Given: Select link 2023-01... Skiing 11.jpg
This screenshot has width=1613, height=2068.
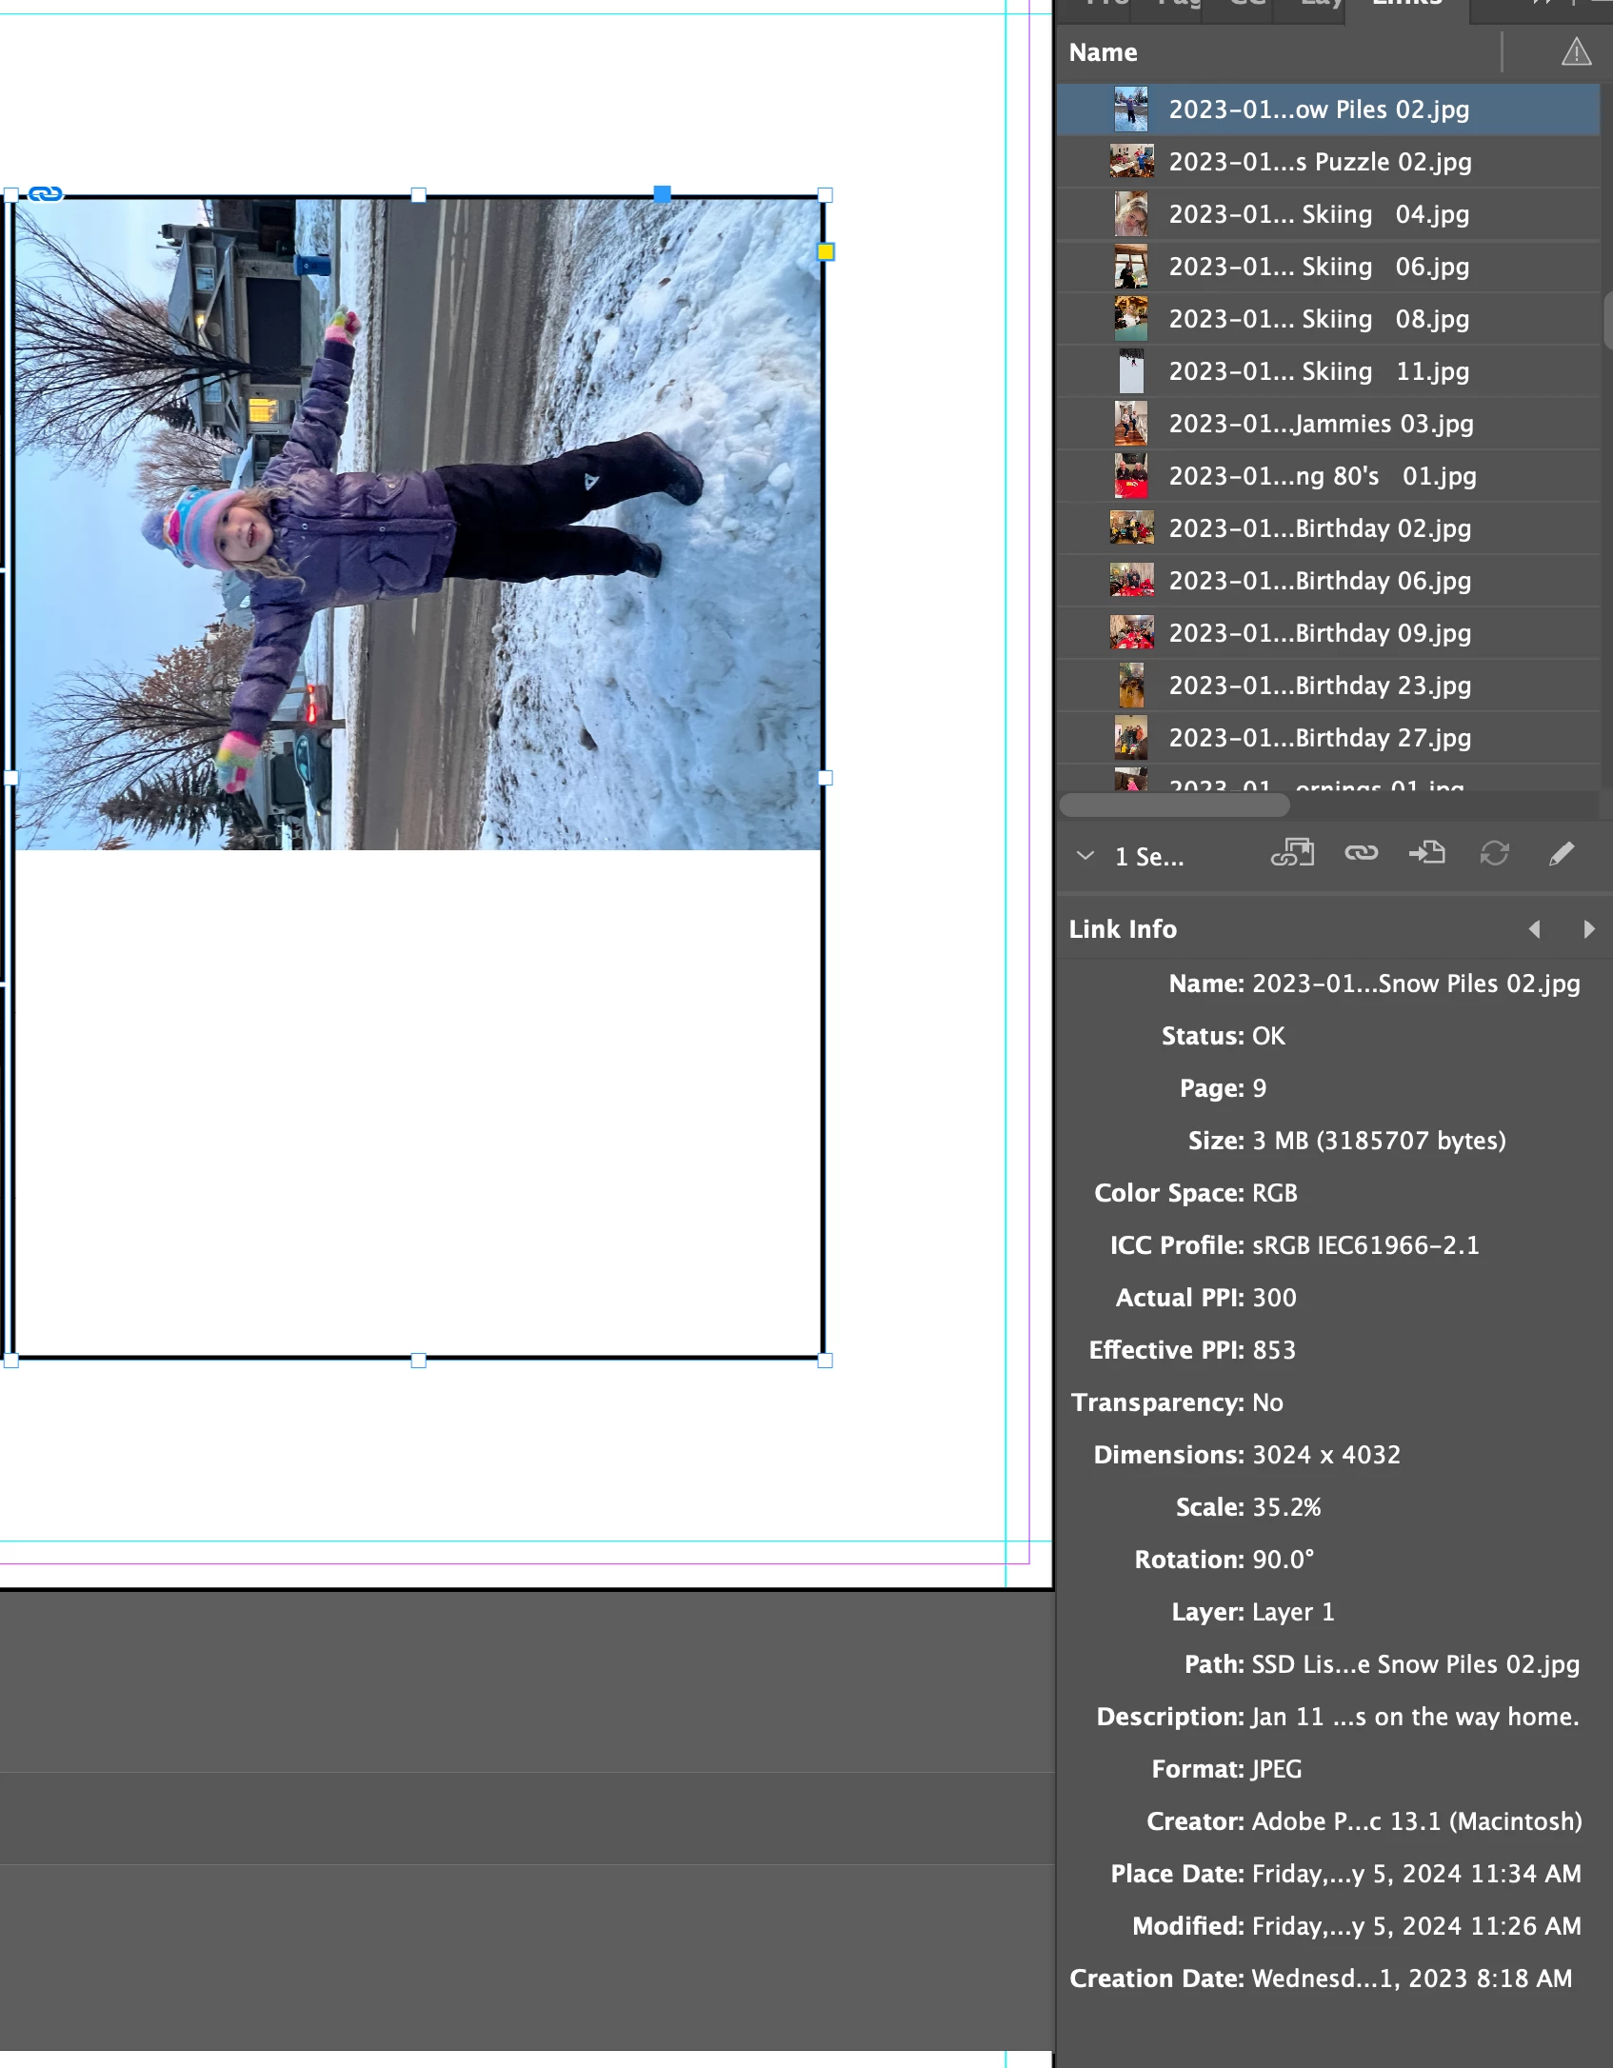Looking at the screenshot, I should [x=1327, y=371].
